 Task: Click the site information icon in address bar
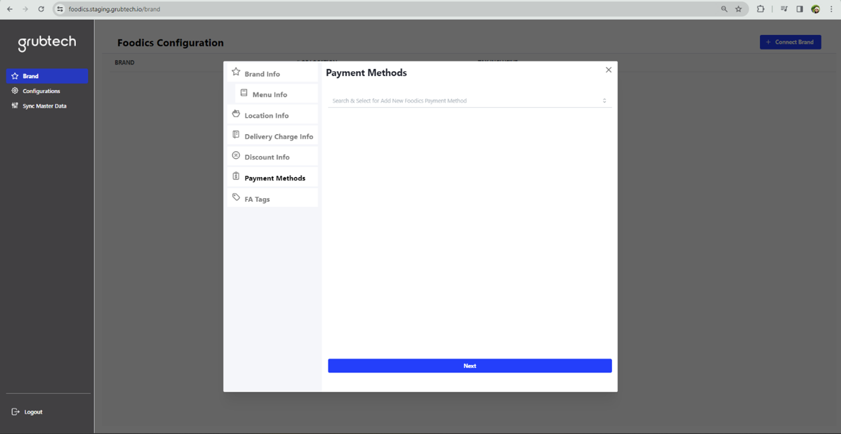pos(60,9)
